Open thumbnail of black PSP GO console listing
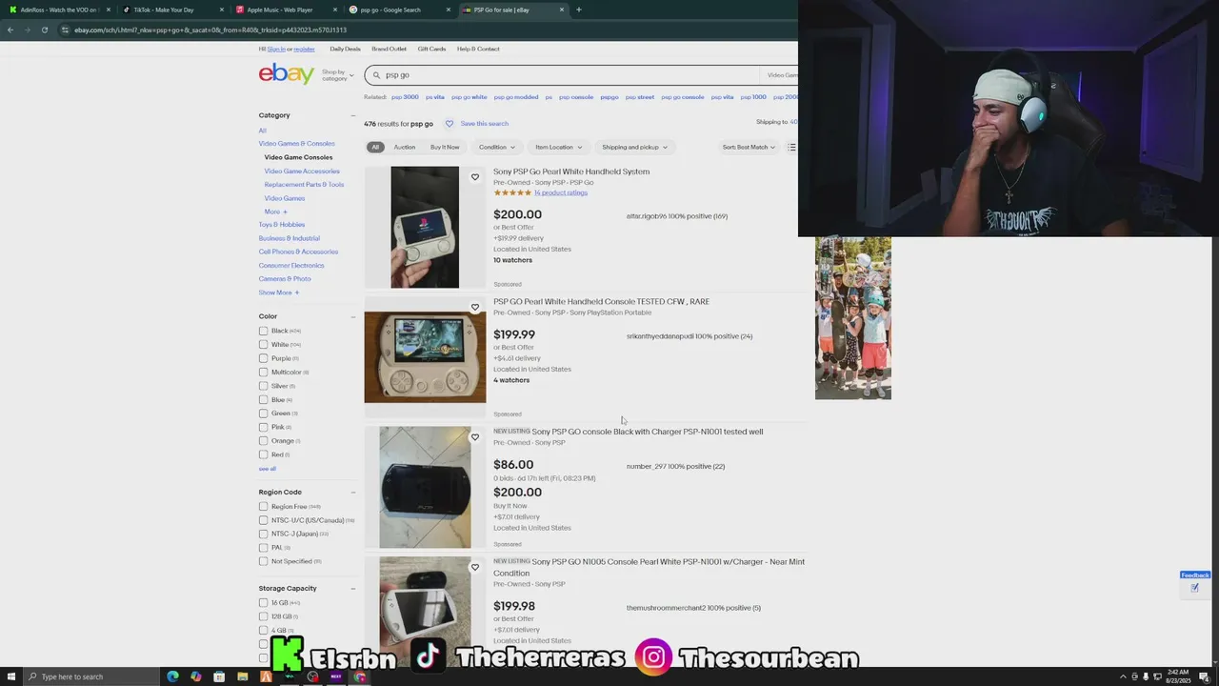 (425, 487)
